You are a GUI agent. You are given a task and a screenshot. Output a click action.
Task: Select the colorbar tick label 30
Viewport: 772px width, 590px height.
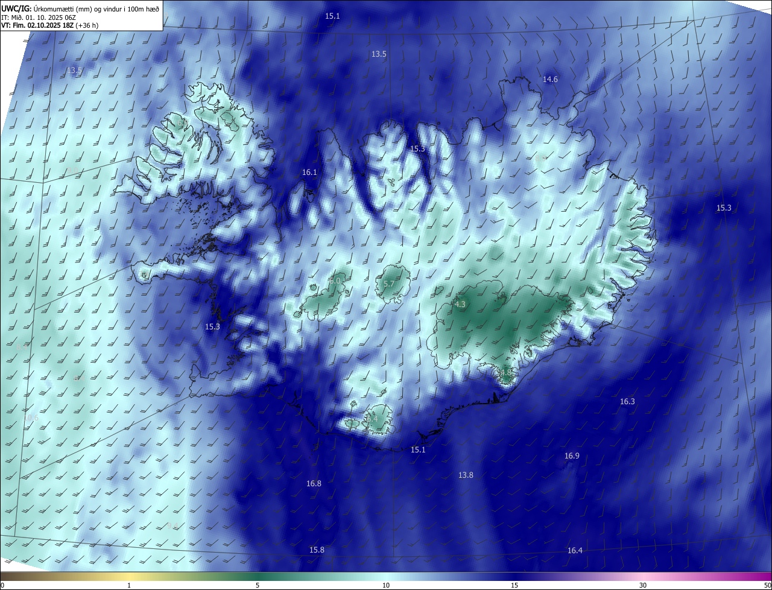click(643, 585)
